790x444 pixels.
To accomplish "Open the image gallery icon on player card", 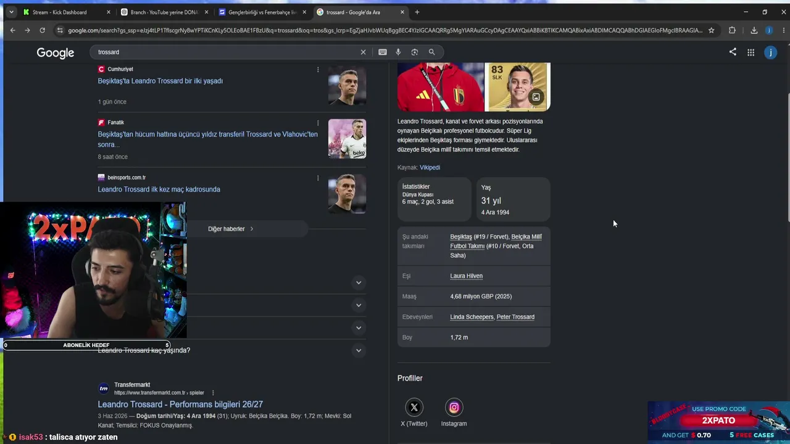I will (x=536, y=97).
